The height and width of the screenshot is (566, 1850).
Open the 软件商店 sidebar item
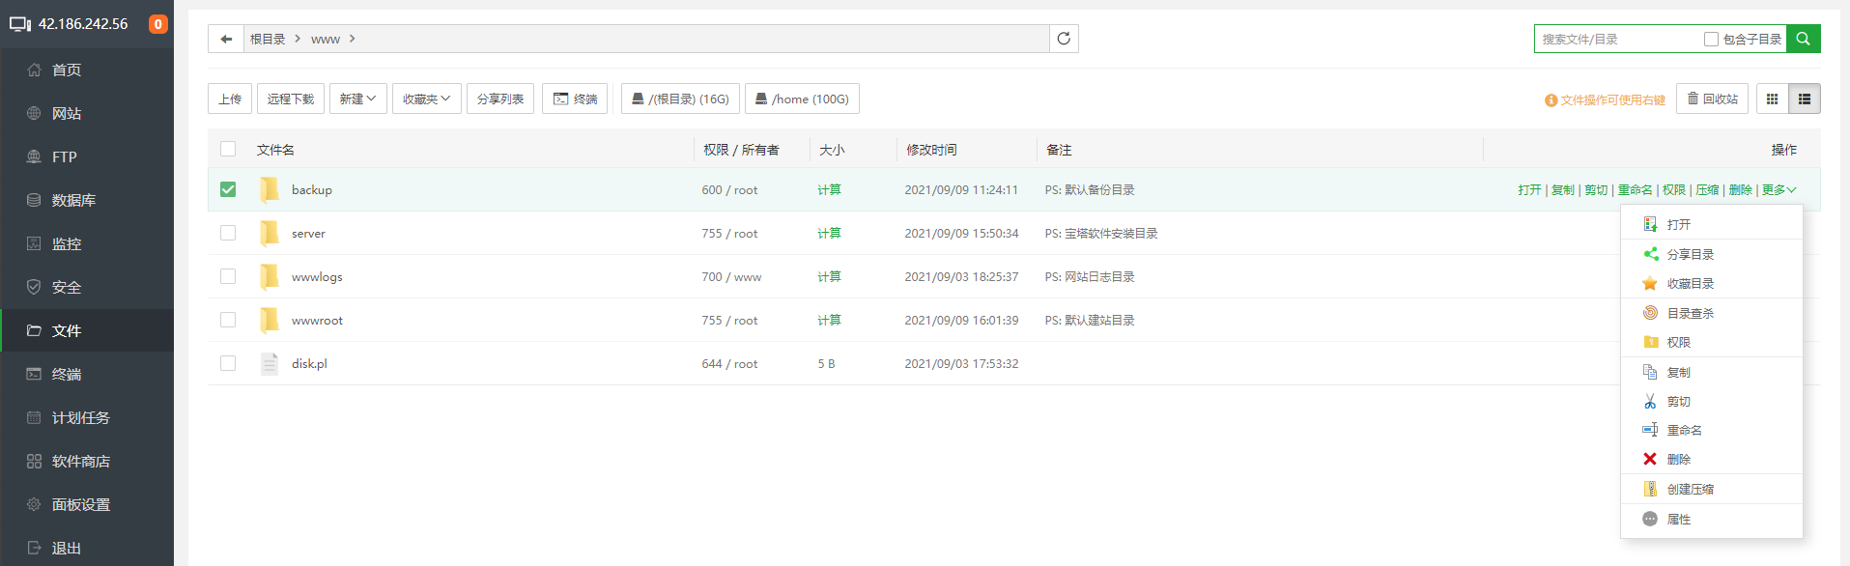[80, 461]
